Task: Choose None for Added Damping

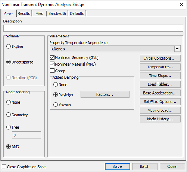Action: 56,85
